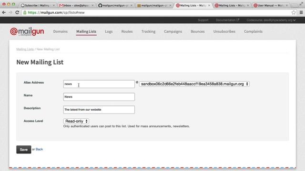This screenshot has height=171, width=305.
Task: Reload the page with refresh icon
Action: click(x=17, y=12)
